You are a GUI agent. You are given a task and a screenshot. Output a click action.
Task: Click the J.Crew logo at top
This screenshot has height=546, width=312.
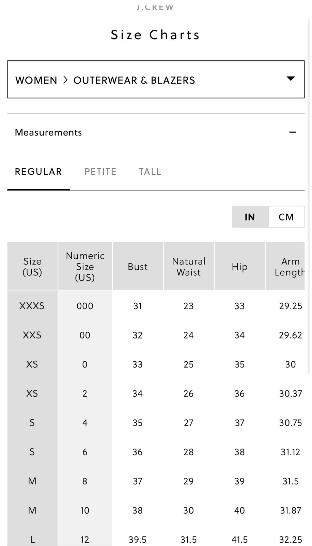tap(155, 8)
